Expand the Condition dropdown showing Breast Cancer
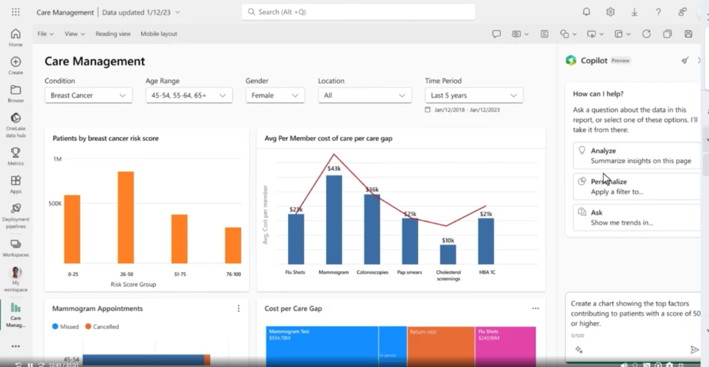The height and width of the screenshot is (367, 709). [88, 96]
